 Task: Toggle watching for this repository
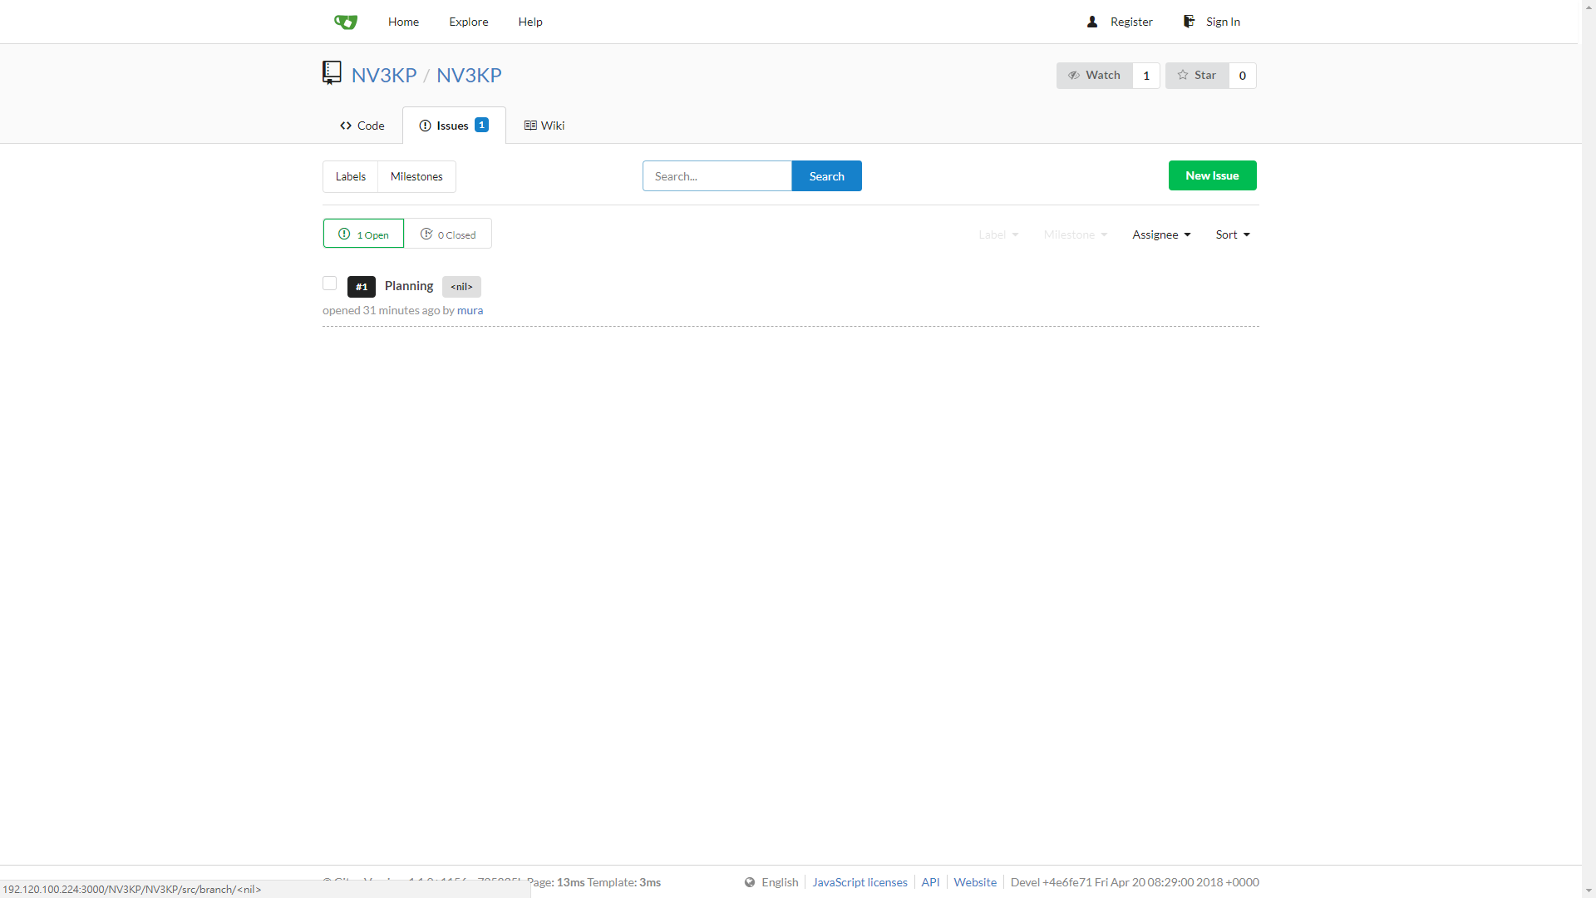(1093, 75)
